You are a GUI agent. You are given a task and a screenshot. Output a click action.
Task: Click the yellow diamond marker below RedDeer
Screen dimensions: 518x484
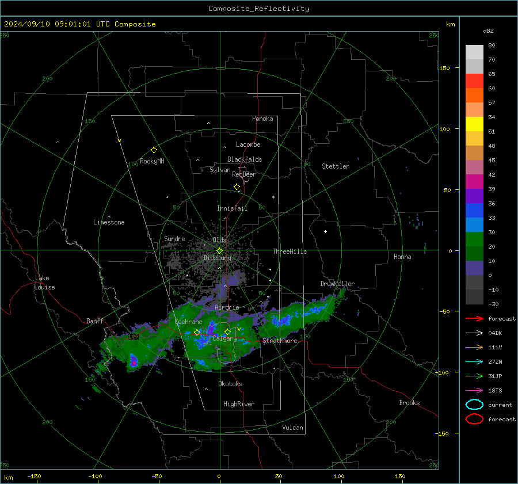237,187
